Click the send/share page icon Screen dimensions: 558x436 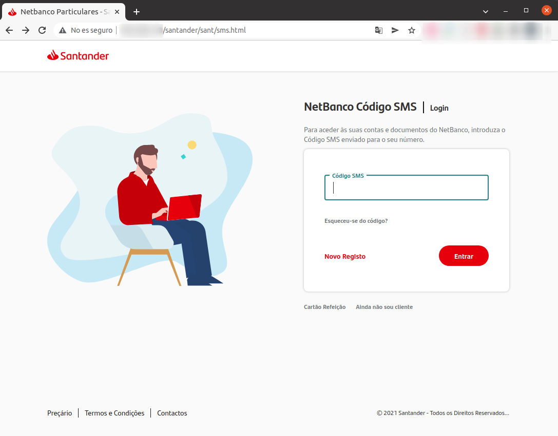click(x=395, y=30)
